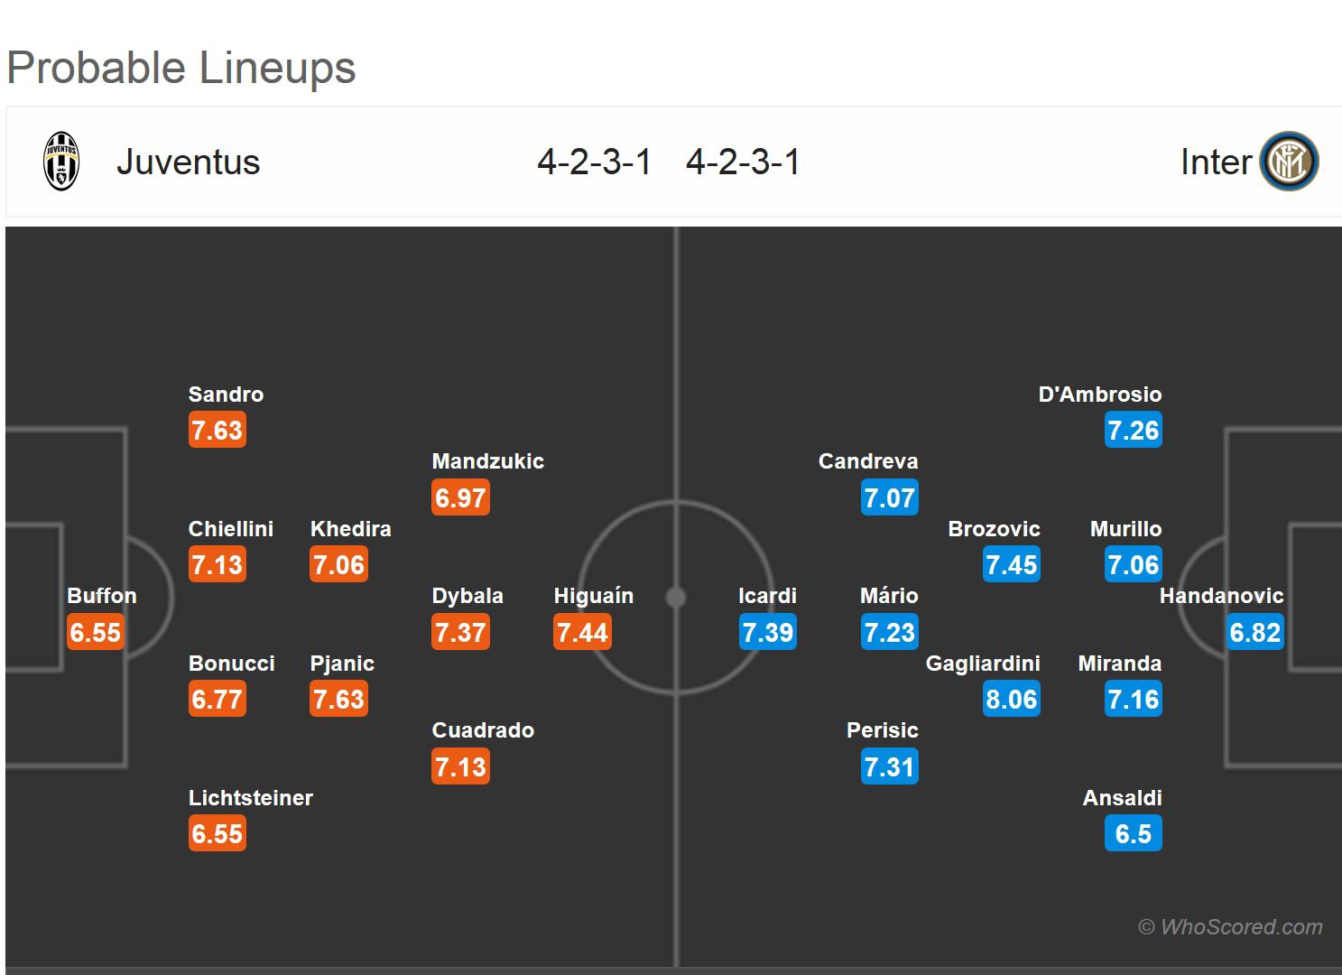This screenshot has height=975, width=1342.
Task: Click Perisic's 7.31 rating badge
Action: (889, 766)
